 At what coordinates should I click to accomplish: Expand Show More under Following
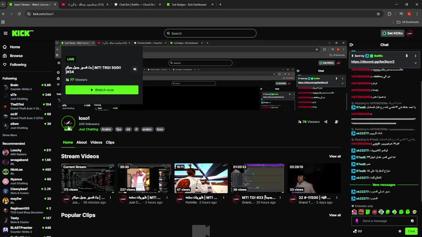10,135
